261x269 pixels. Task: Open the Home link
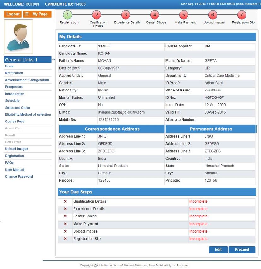[x=9, y=66]
